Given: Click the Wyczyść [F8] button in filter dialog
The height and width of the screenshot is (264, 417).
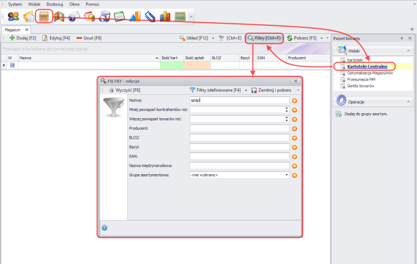Looking at the screenshot, I should (124, 90).
